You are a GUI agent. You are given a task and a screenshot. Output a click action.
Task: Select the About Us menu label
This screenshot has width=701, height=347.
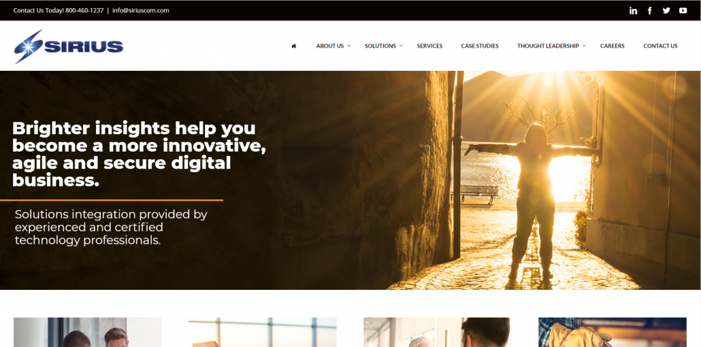coord(330,46)
